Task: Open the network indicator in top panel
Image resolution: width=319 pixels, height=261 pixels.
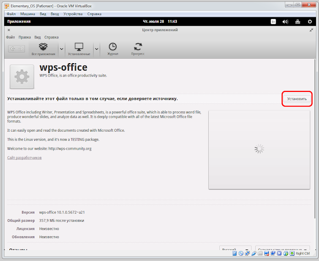Action: [298, 21]
